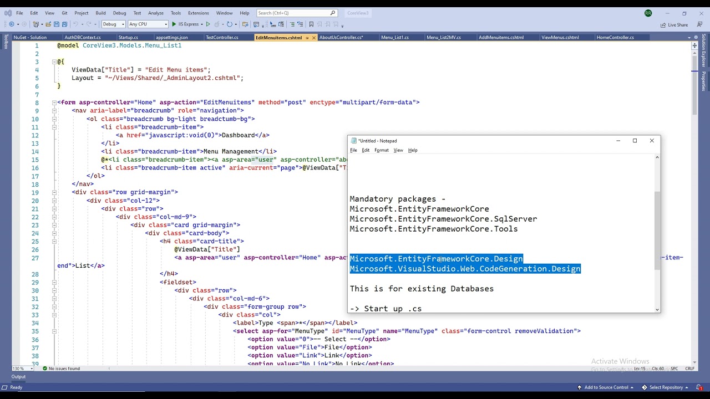Image resolution: width=710 pixels, height=399 pixels.
Task: Click the Search (Ctrl+Q) box
Action: (297, 13)
